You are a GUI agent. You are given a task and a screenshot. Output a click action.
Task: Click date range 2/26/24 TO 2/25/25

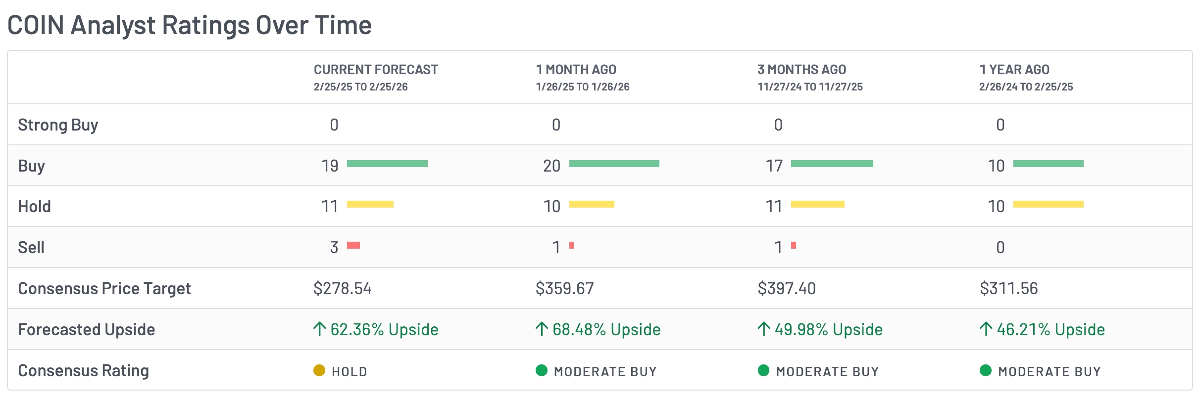[1026, 87]
